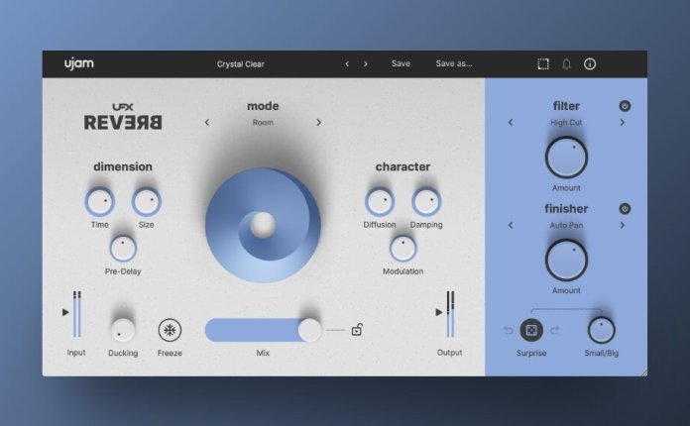Click the Output level meter

coord(450,314)
